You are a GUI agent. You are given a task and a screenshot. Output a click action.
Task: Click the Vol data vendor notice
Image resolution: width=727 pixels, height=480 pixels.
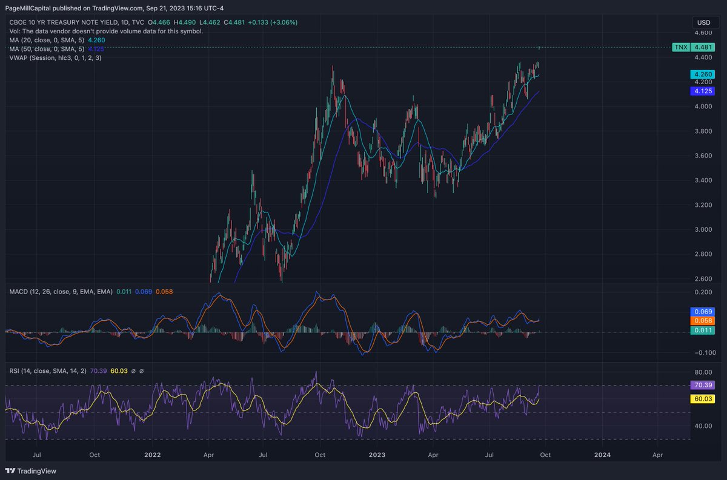tap(106, 31)
